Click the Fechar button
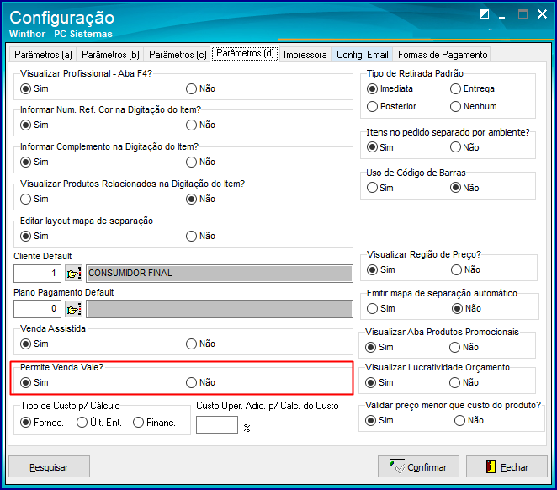Image resolution: width=557 pixels, height=490 pixels. [507, 467]
